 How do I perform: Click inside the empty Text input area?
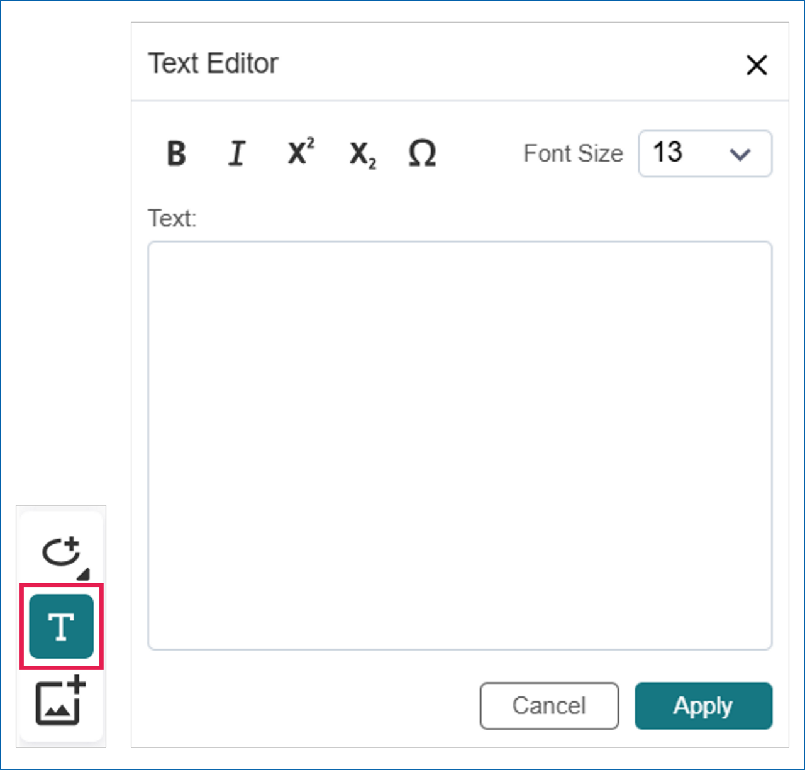point(460,445)
